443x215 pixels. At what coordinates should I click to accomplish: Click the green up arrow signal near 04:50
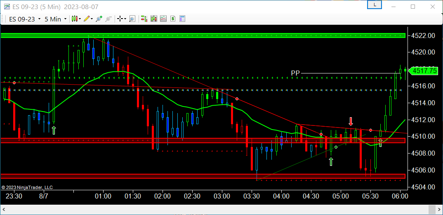[x=331, y=162]
